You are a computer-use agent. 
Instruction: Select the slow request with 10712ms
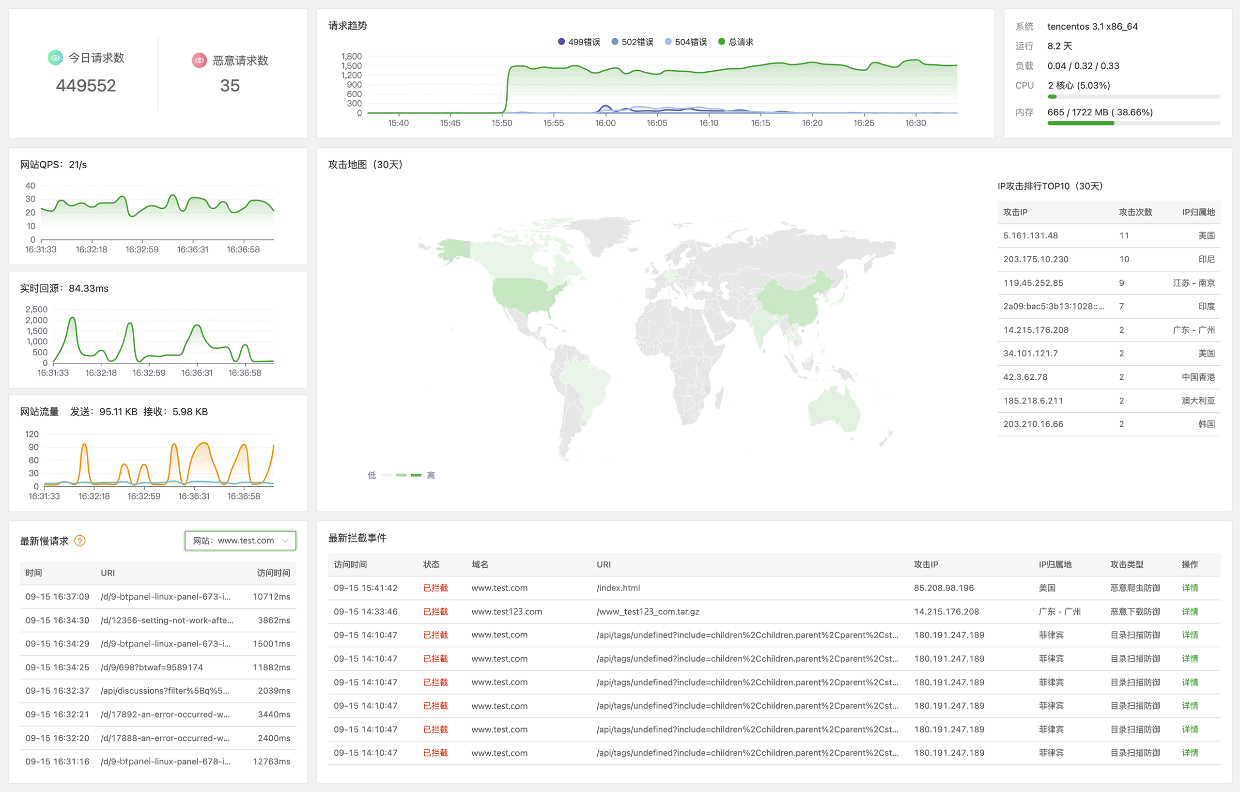point(157,596)
